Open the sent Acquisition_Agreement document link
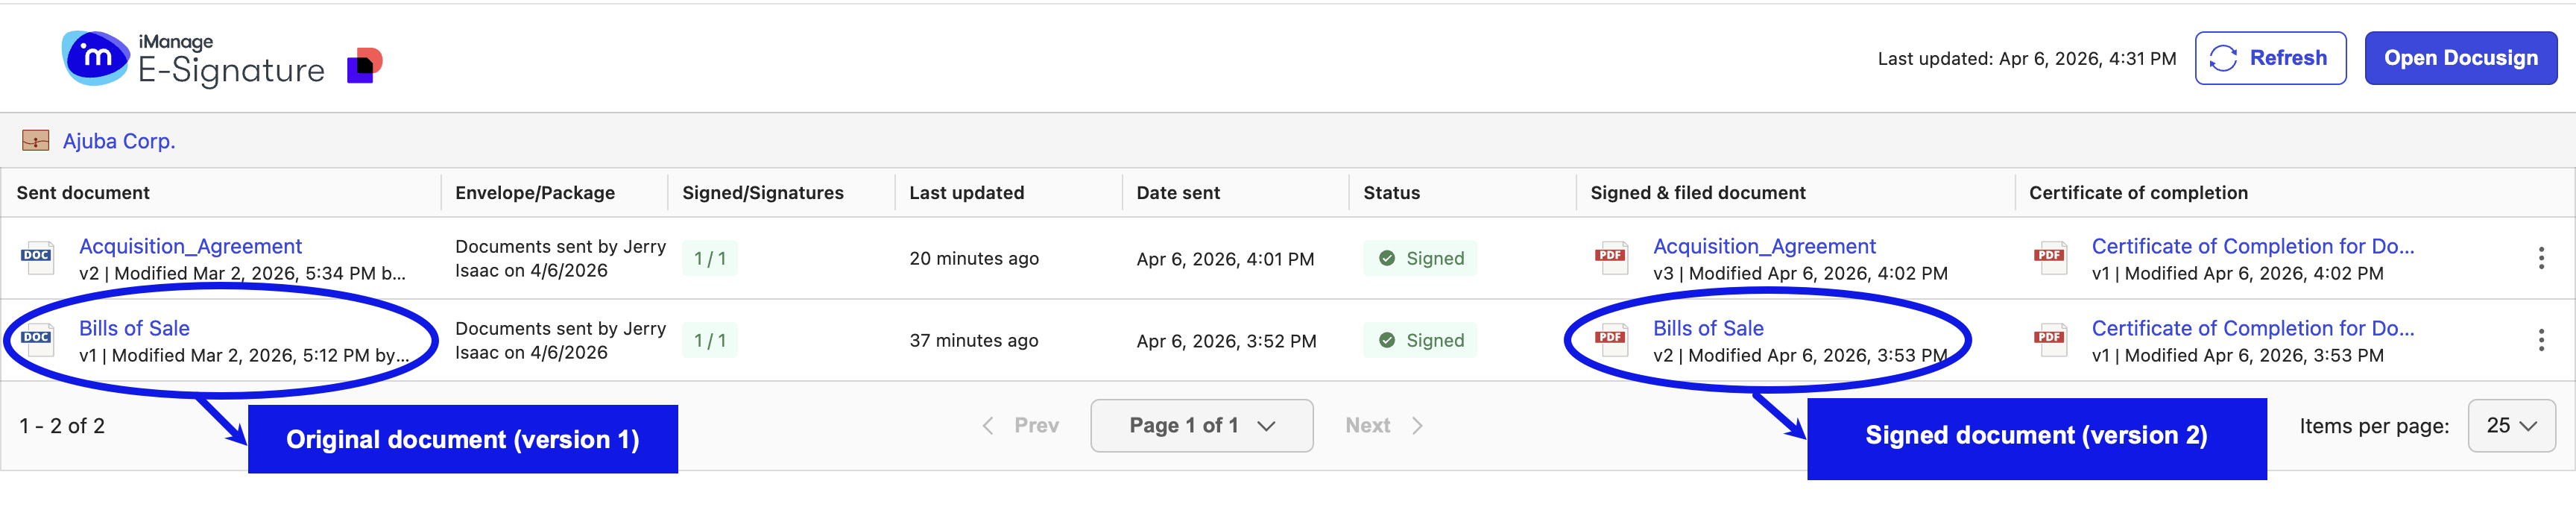The width and height of the screenshot is (2576, 507). (190, 246)
